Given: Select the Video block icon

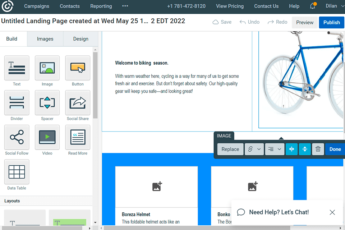Looking at the screenshot, I should (x=47, y=137).
